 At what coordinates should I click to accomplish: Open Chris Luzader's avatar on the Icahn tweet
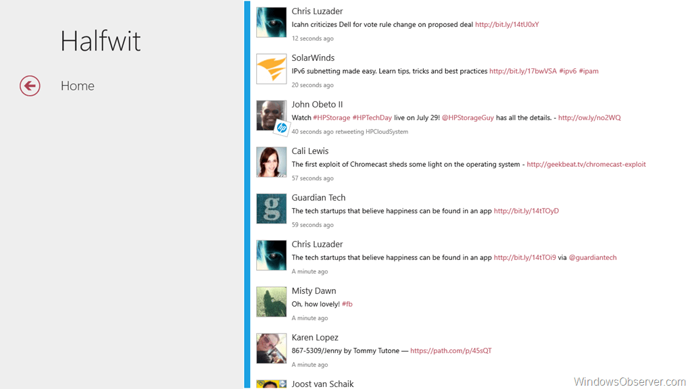pyautogui.click(x=272, y=22)
